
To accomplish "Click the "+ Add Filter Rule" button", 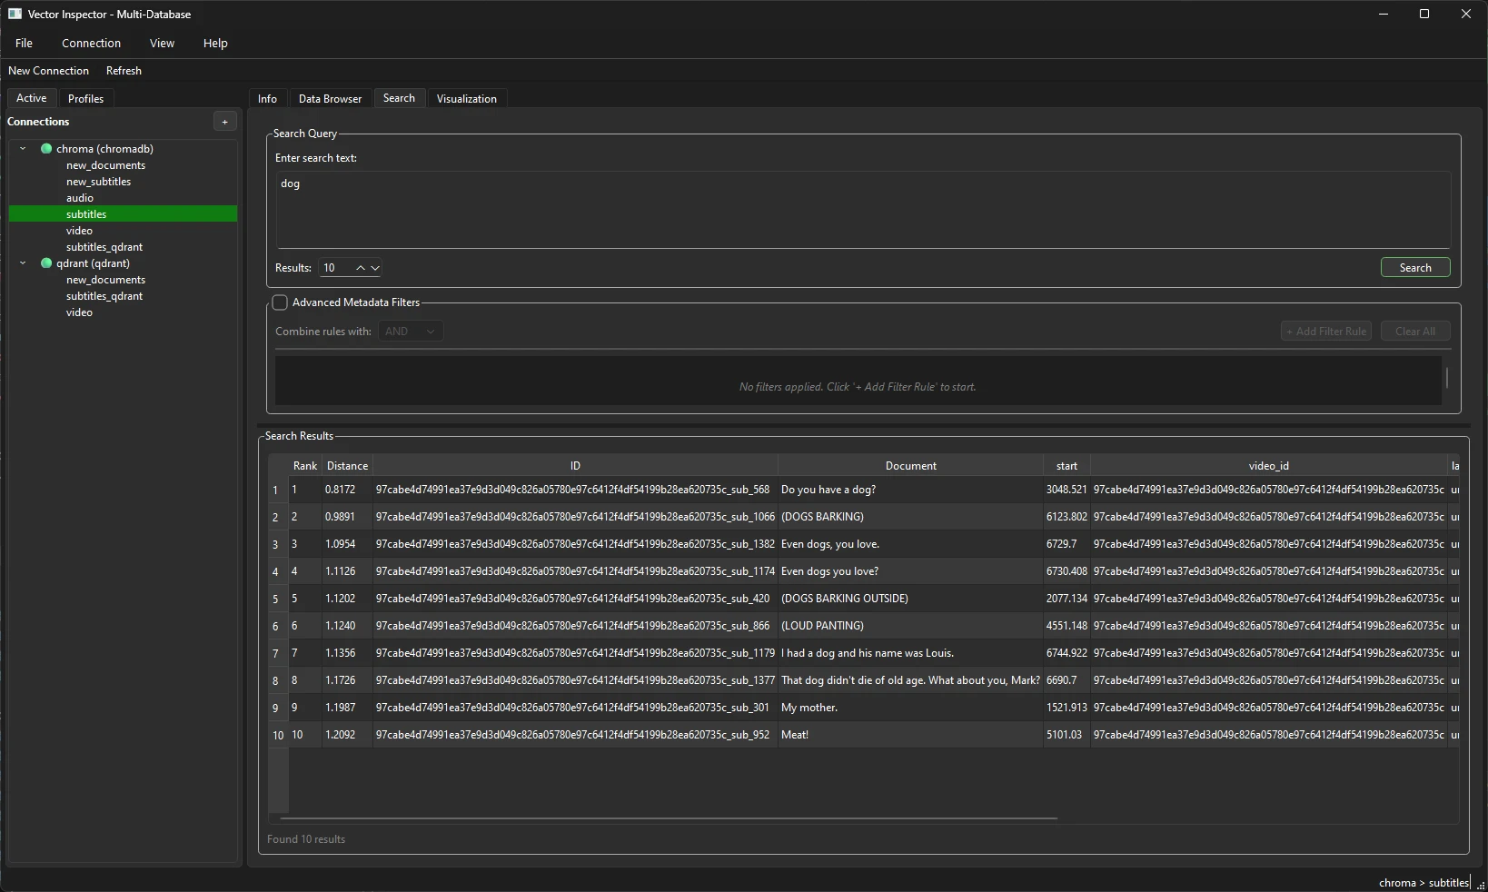I will tap(1325, 331).
